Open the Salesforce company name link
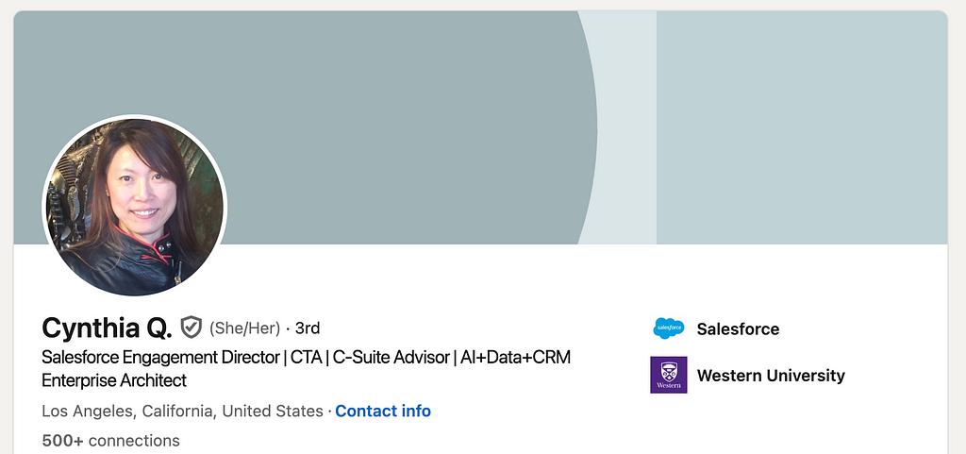Screen dimensions: 966x454 pos(738,328)
